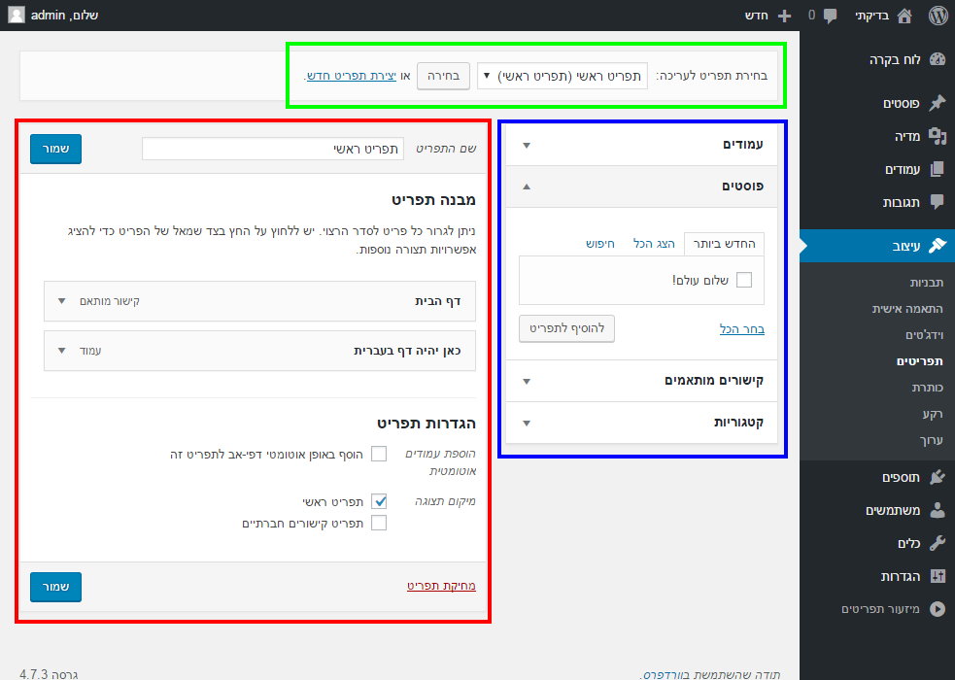Image resolution: width=955 pixels, height=680 pixels.
Task: Open the תבניות submenu item
Action: coord(926,283)
